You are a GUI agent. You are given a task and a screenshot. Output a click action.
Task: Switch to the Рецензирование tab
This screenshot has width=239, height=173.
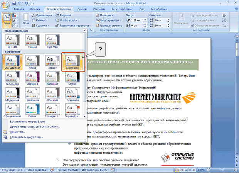(x=122, y=9)
